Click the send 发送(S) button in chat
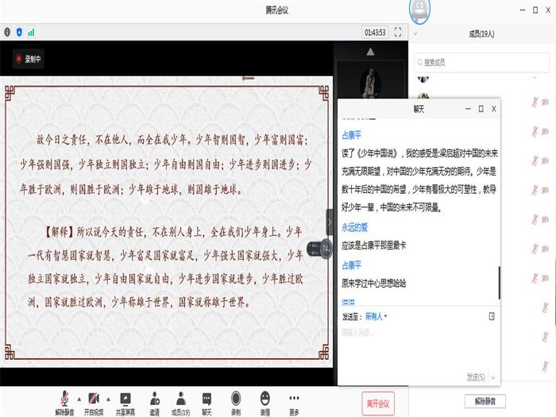Screen dimensions: 556x417 476,377
